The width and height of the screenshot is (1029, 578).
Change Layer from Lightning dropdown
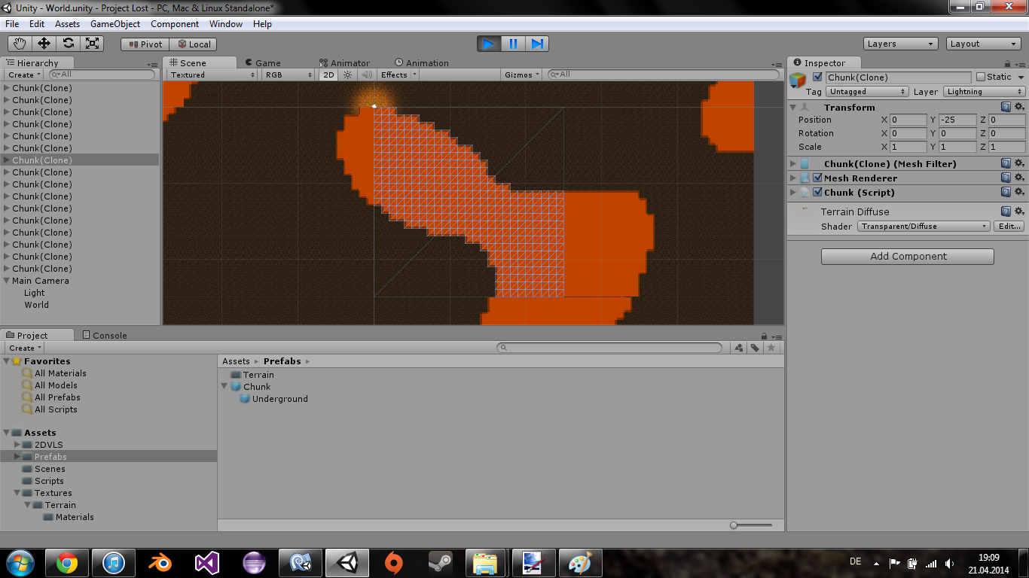[984, 92]
